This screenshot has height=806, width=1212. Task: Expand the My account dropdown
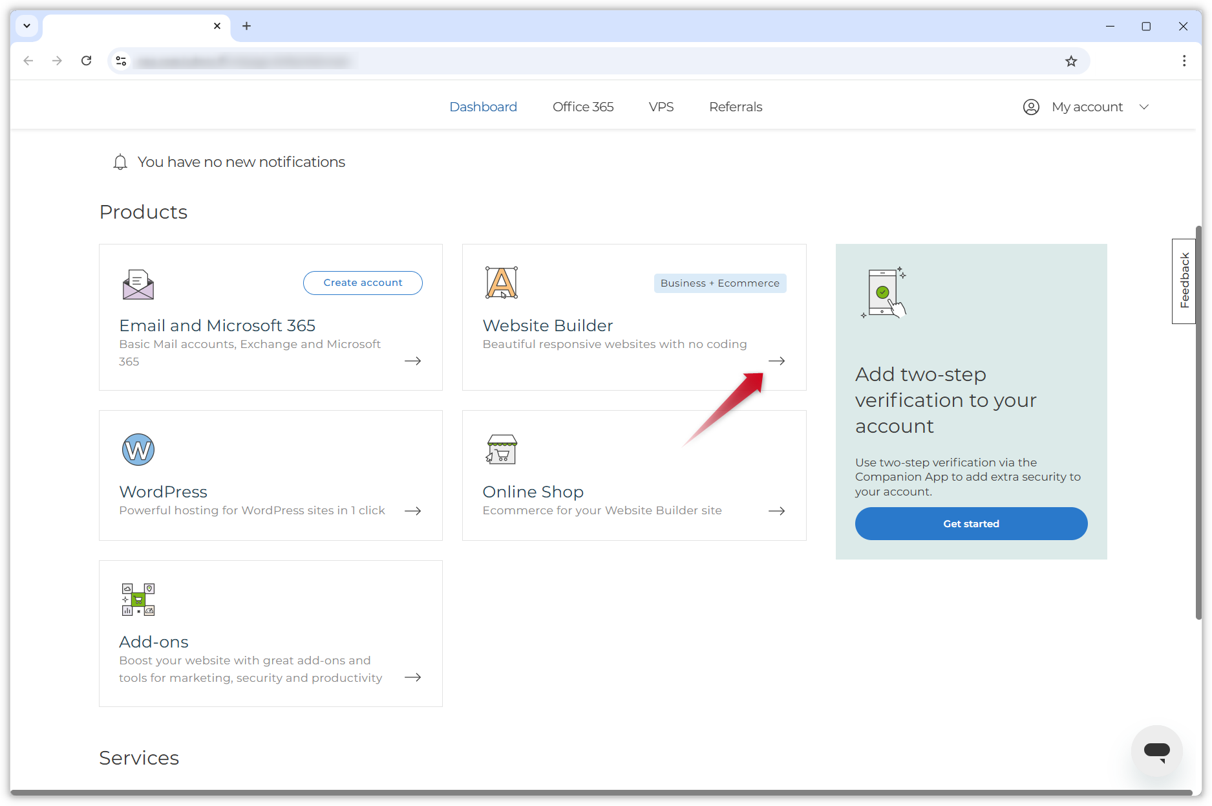[1144, 107]
